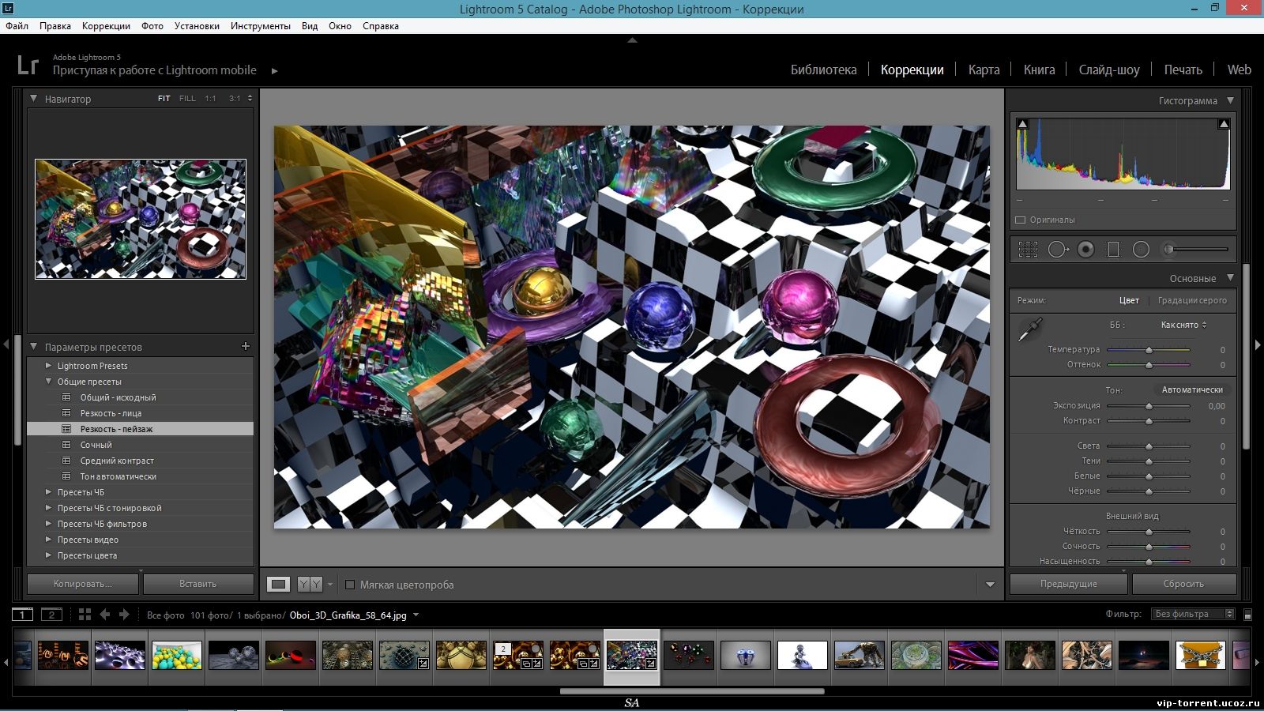Toggle Оригиналы checkbox under histogram

click(1021, 220)
